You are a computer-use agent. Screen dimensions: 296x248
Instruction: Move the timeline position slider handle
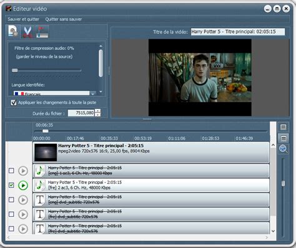(46, 131)
